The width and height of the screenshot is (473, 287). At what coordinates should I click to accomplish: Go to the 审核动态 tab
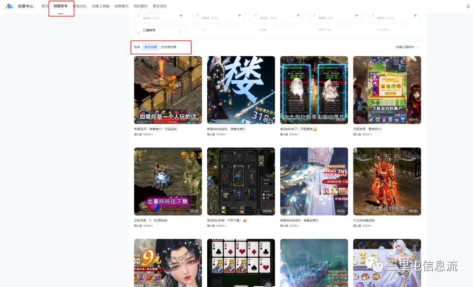80,6
